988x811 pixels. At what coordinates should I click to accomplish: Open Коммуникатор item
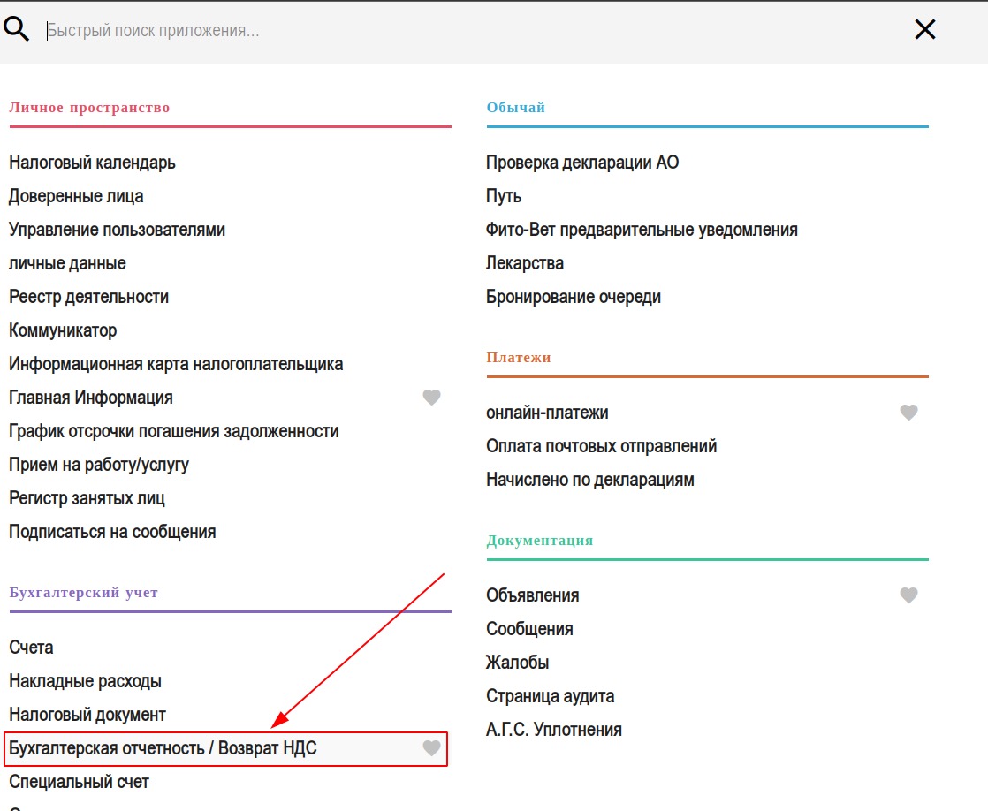[x=63, y=330]
